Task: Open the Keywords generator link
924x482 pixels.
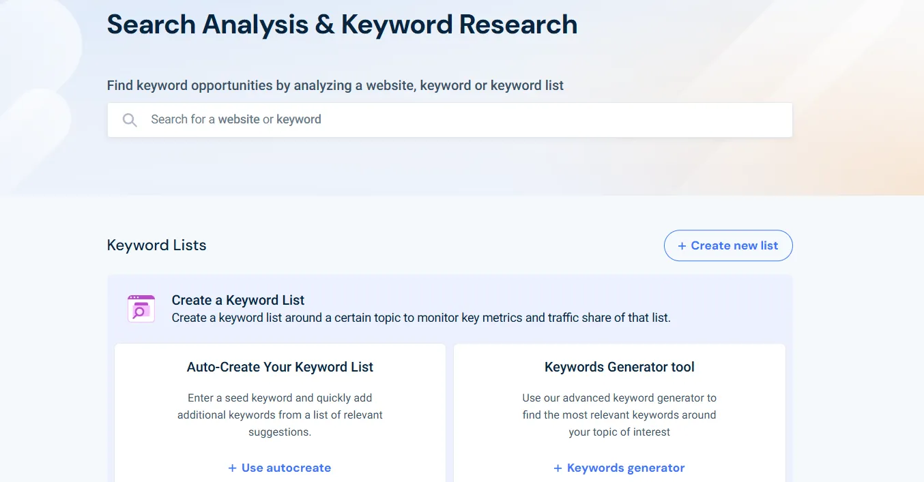Action: point(625,468)
